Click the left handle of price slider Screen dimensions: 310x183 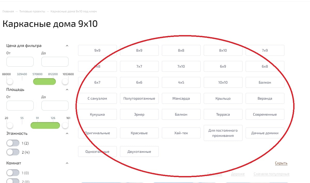tap(10, 82)
